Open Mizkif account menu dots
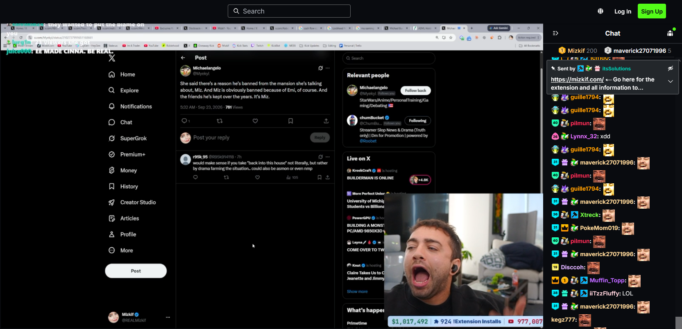This screenshot has width=682, height=329. point(168,317)
